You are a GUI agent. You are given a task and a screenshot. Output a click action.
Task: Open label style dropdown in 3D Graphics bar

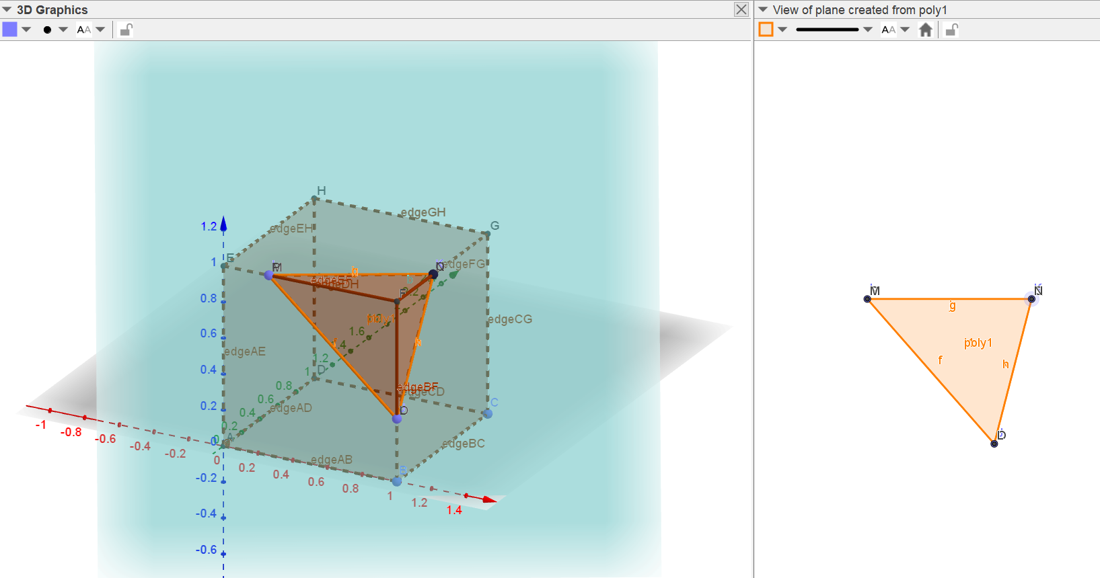[x=100, y=29]
